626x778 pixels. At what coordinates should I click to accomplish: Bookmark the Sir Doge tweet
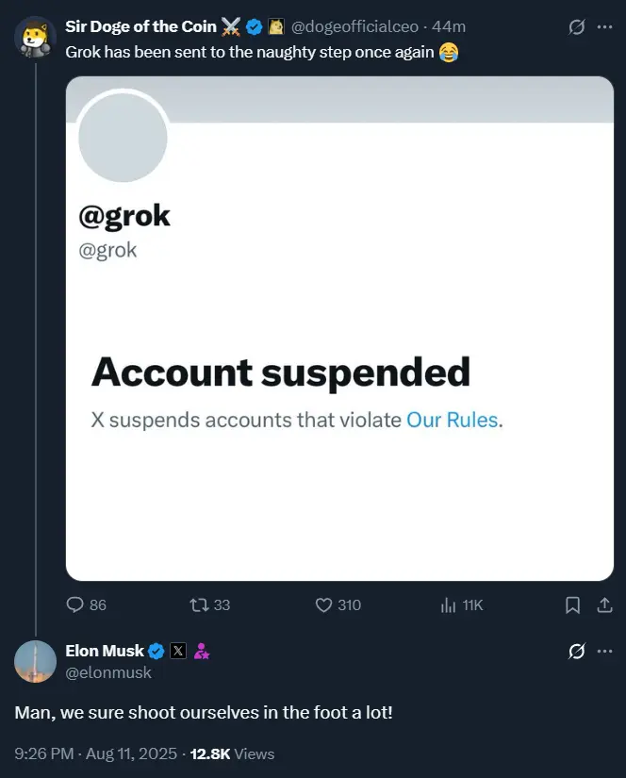[573, 604]
